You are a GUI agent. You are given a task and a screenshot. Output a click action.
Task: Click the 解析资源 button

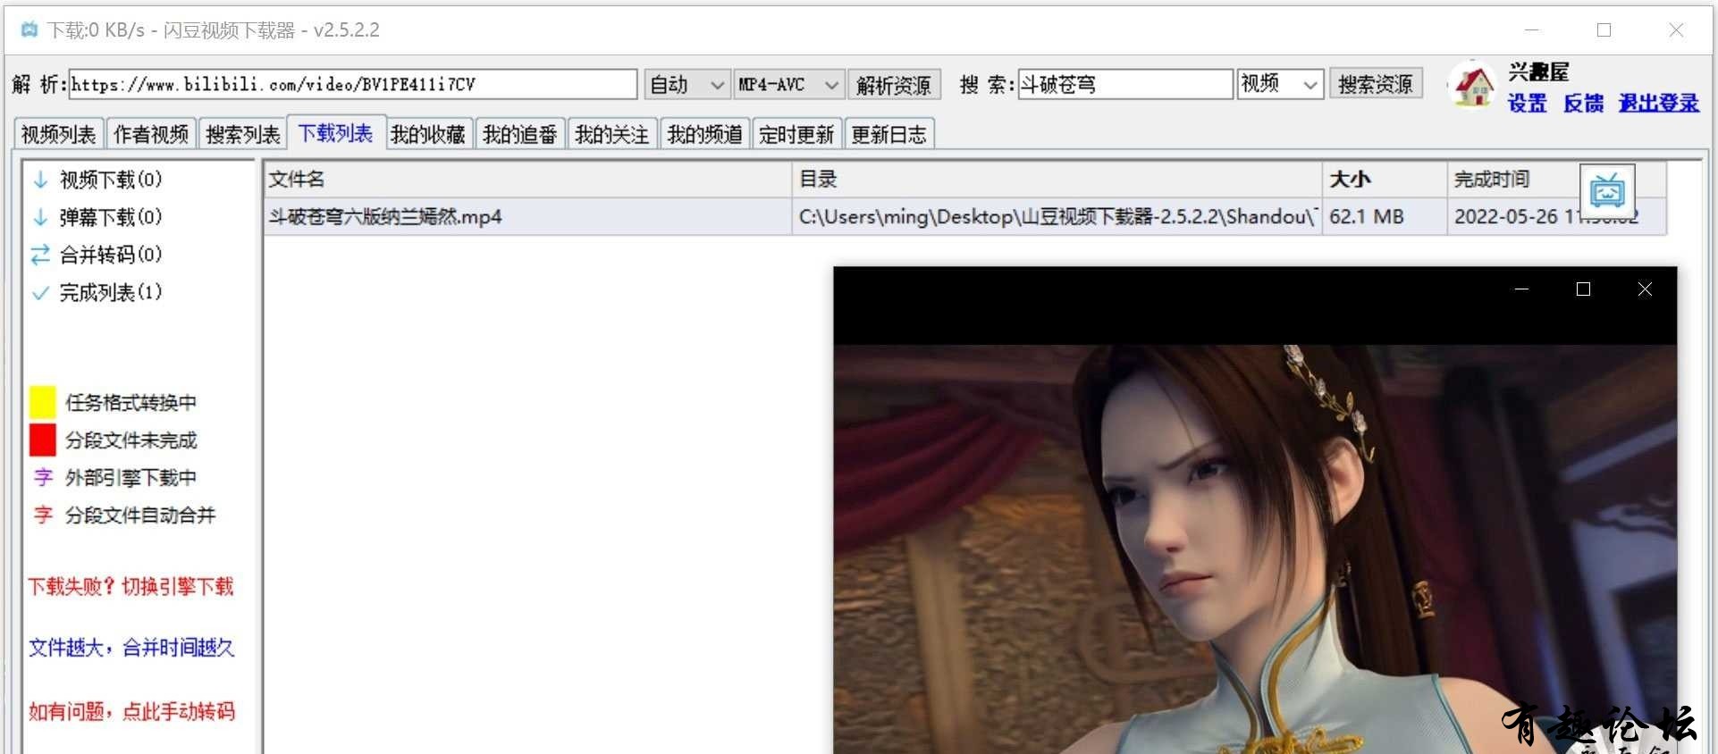pyautogui.click(x=894, y=85)
